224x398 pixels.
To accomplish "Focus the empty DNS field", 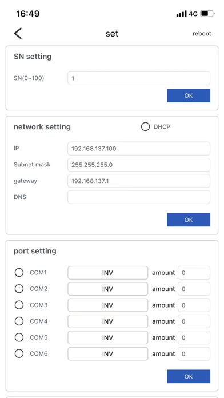I will click(x=139, y=197).
